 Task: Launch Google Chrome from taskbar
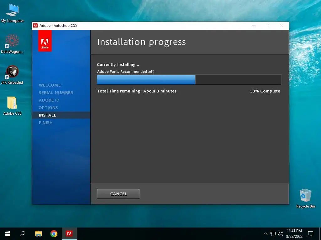[x=54, y=234]
